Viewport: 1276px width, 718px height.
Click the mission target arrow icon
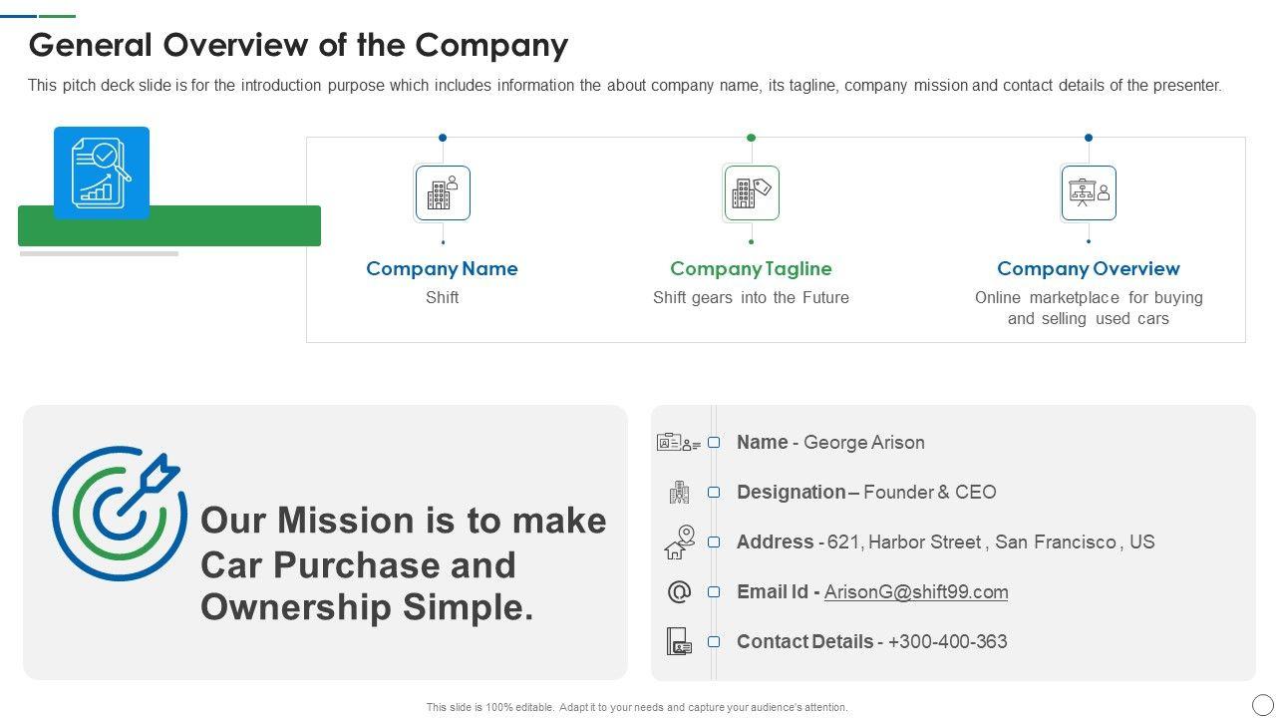[120, 513]
